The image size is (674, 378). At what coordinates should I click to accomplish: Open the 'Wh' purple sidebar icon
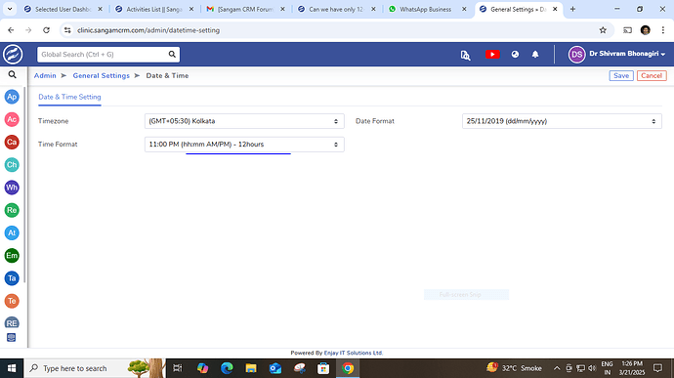click(x=12, y=188)
